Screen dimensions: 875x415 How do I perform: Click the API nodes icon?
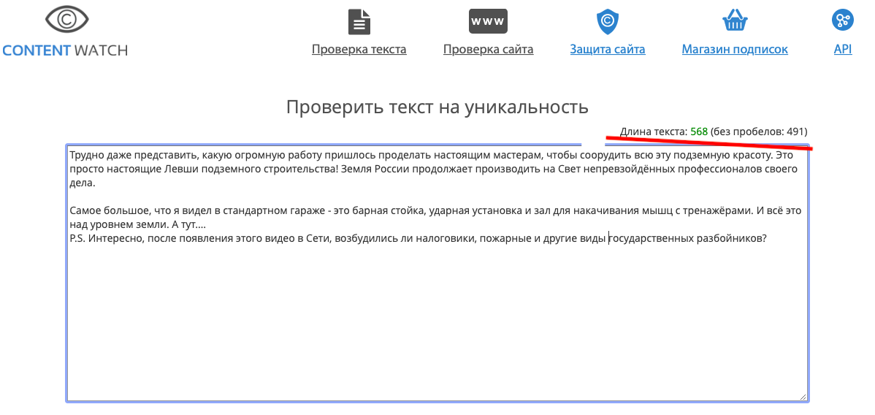843,20
